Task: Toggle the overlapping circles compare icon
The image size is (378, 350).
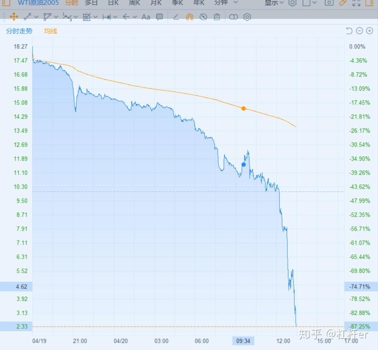Action: [233, 17]
